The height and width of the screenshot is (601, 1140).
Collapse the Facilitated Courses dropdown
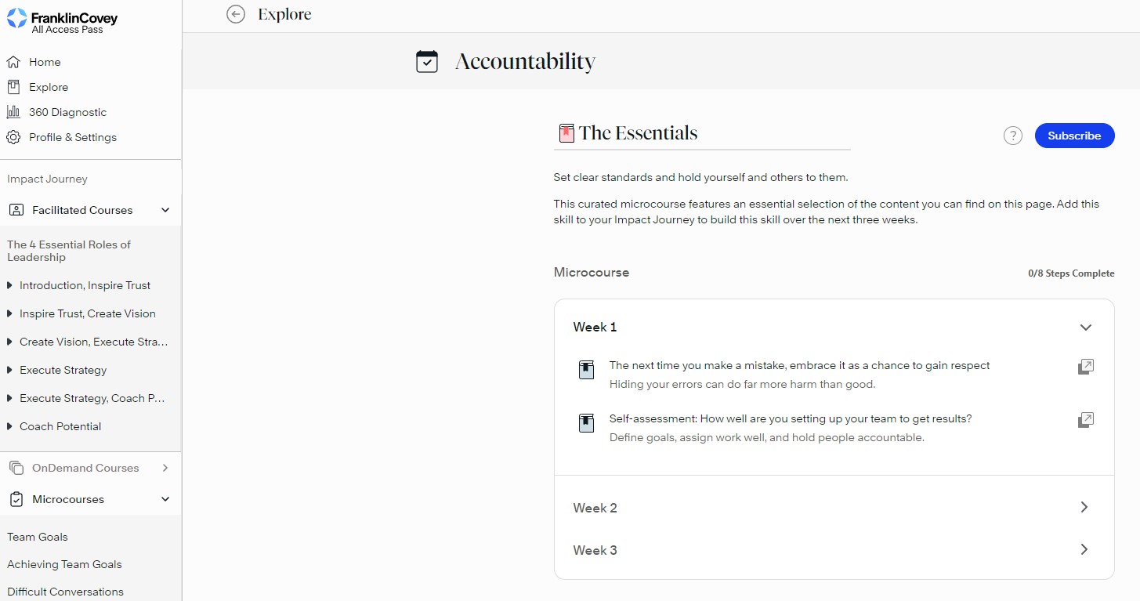pyautogui.click(x=165, y=210)
